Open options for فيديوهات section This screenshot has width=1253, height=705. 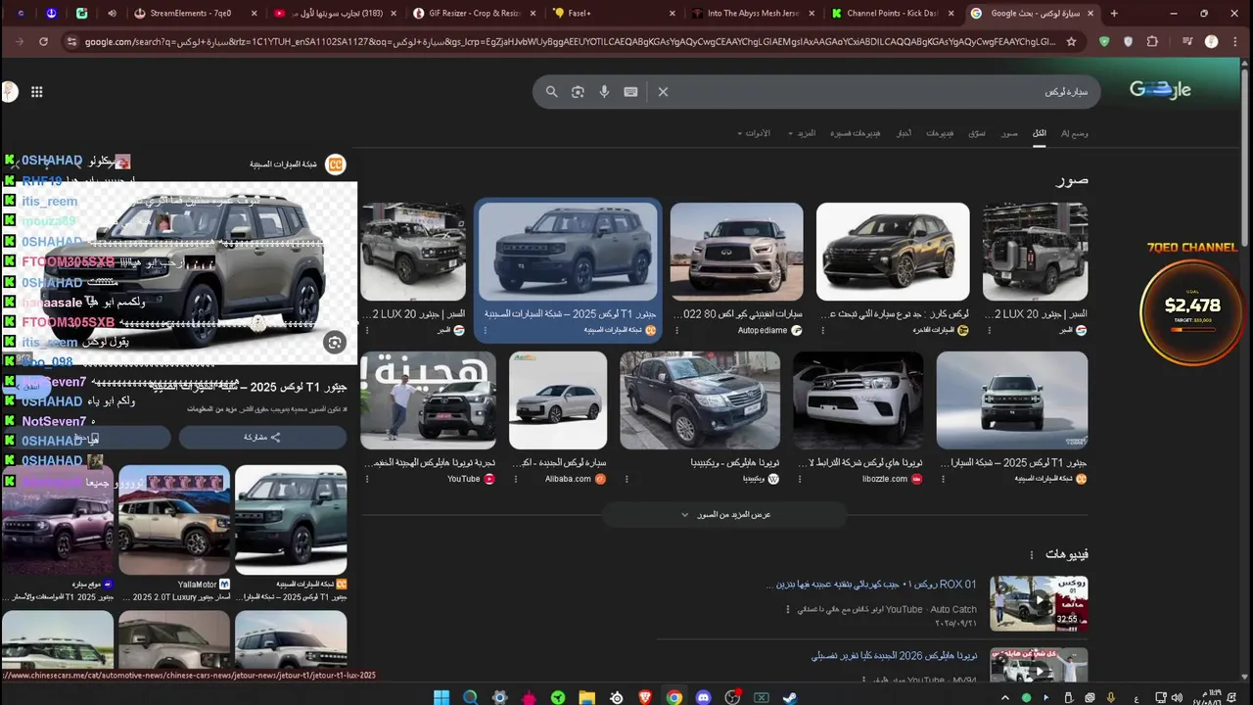pos(1031,555)
